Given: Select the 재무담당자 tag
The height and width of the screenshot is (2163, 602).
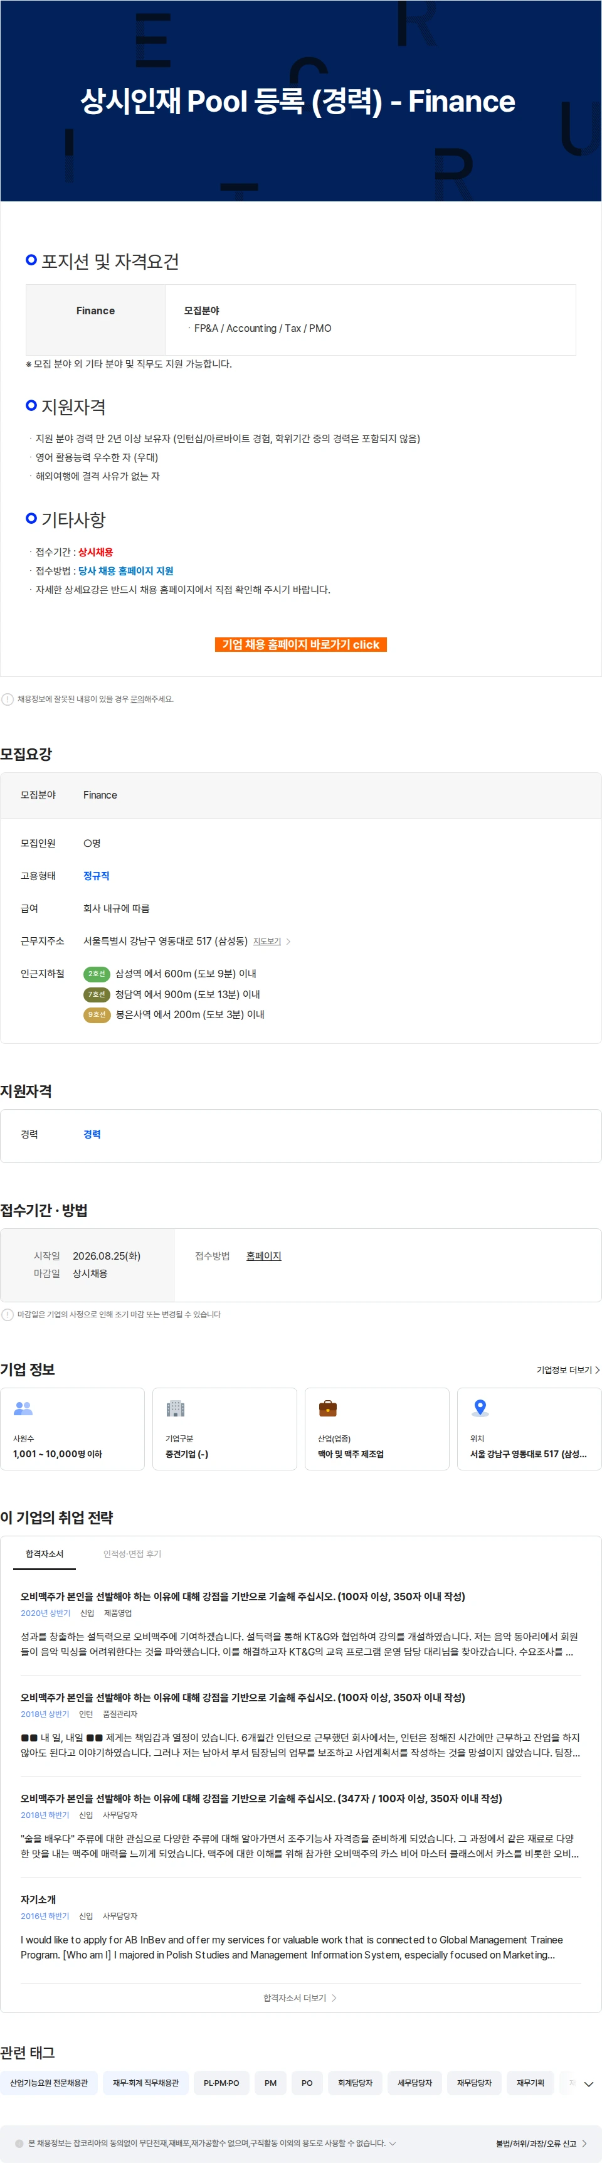Looking at the screenshot, I should click(x=474, y=2083).
